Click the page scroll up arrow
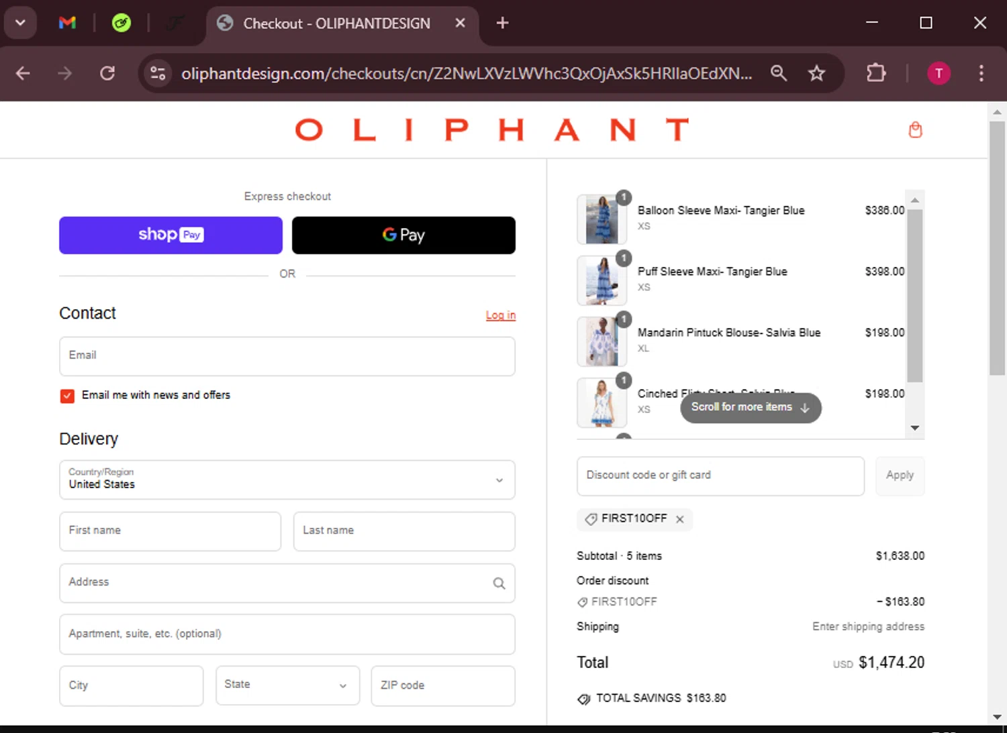This screenshot has height=733, width=1007. pos(997,112)
